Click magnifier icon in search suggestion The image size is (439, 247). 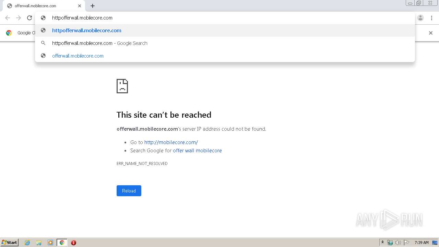(43, 43)
